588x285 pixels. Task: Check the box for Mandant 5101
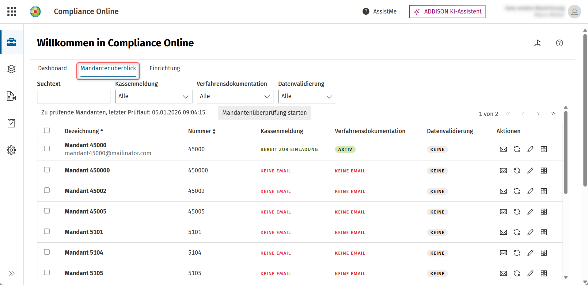47,231
